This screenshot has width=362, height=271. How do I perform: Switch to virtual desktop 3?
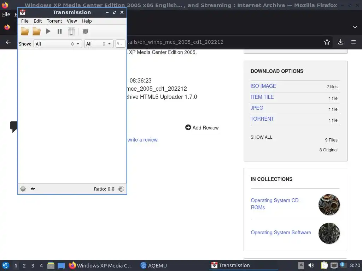pos(33,266)
